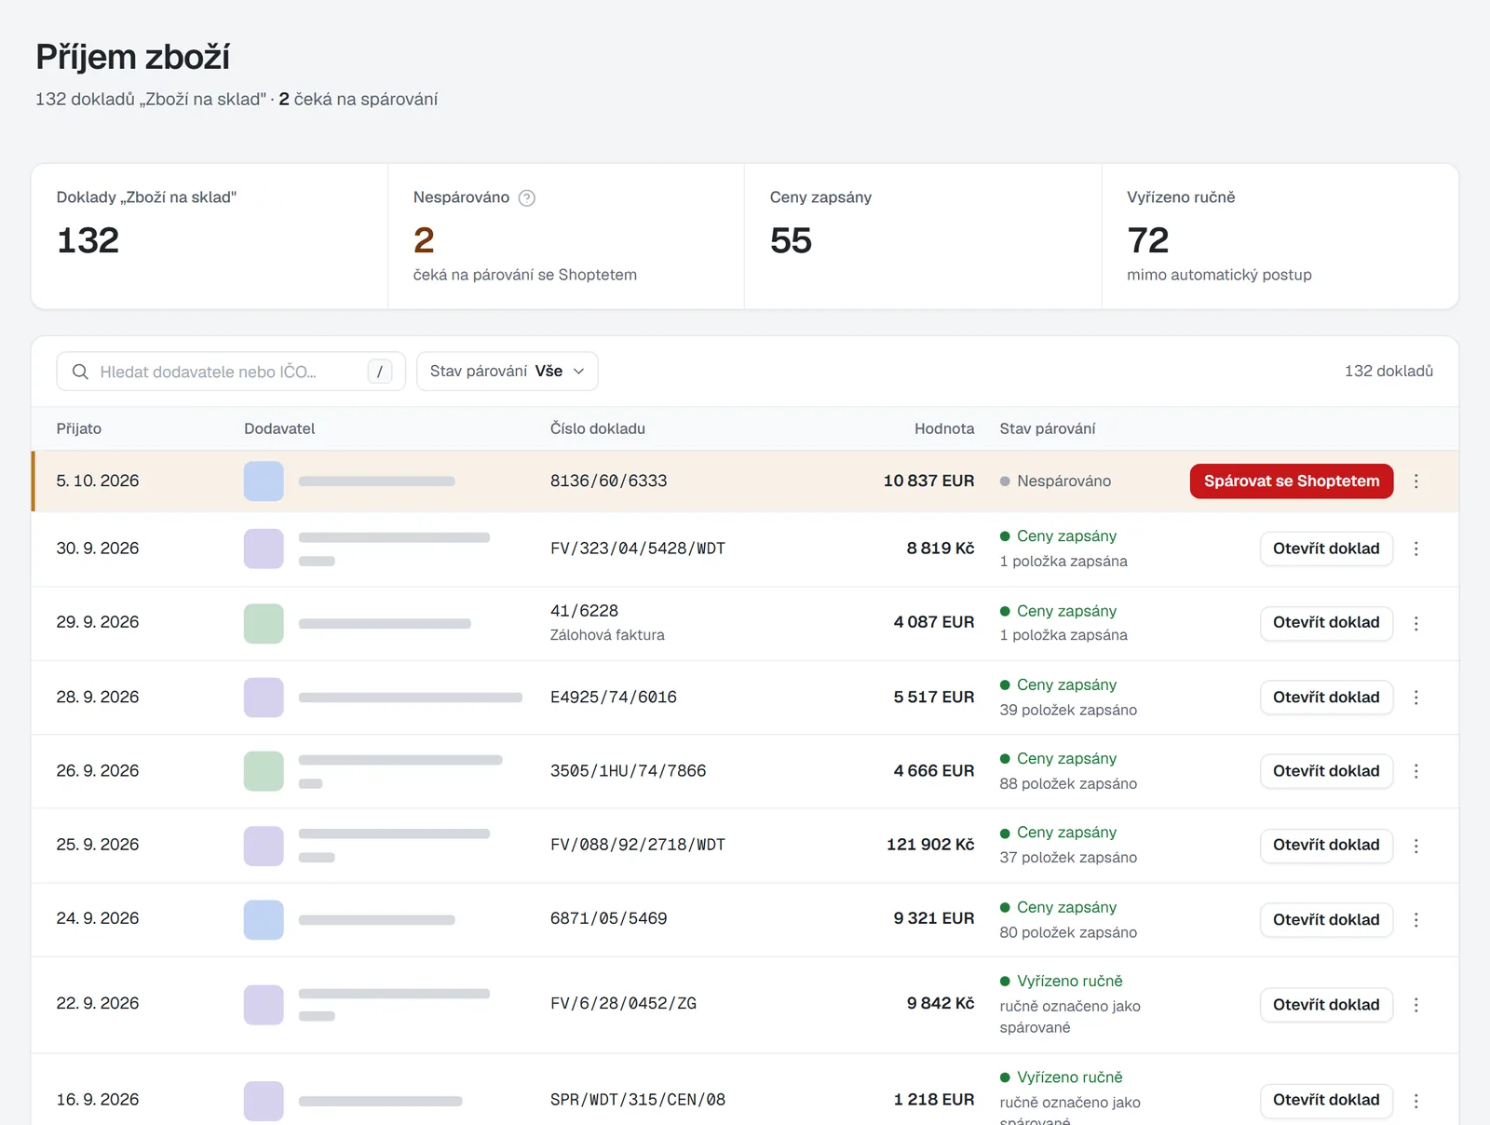Click the Hodnota column header
This screenshot has width=1490, height=1125.
click(x=944, y=429)
